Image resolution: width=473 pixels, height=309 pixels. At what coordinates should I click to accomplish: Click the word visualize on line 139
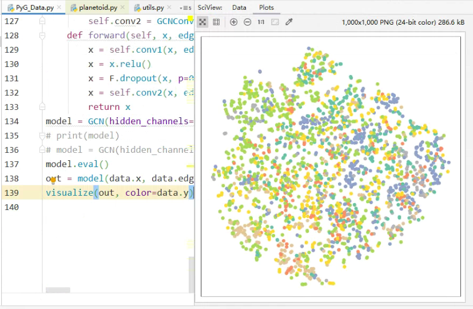click(69, 193)
